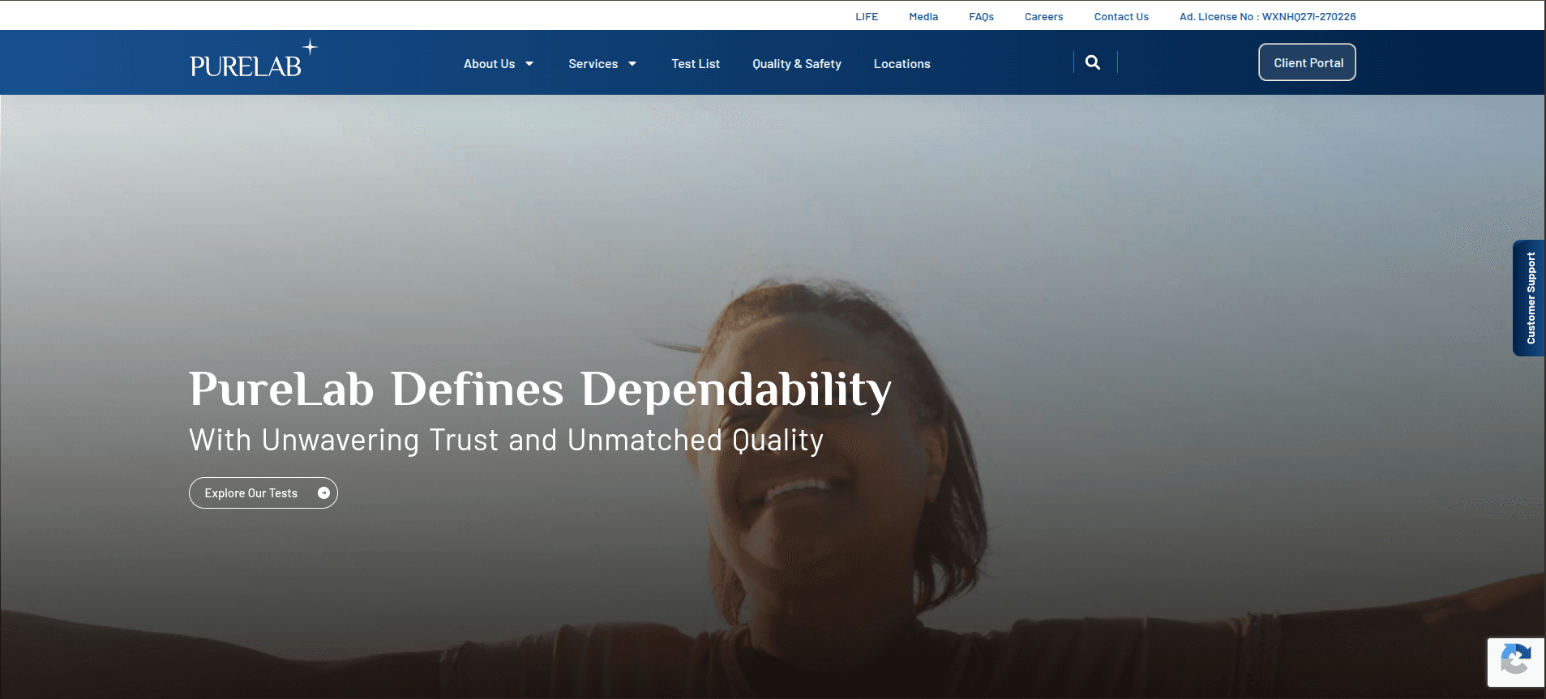Viewport: 1546px width, 699px height.
Task: Open the Client Portal
Action: click(x=1307, y=62)
